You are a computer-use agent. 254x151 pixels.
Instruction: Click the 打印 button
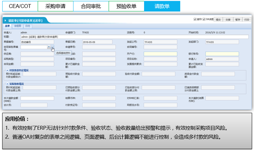247,20
